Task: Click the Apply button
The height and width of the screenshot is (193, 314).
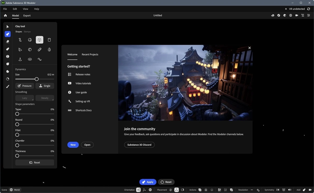Action: [148, 182]
